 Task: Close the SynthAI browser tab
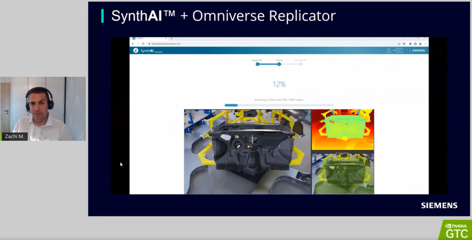coord(165,39)
